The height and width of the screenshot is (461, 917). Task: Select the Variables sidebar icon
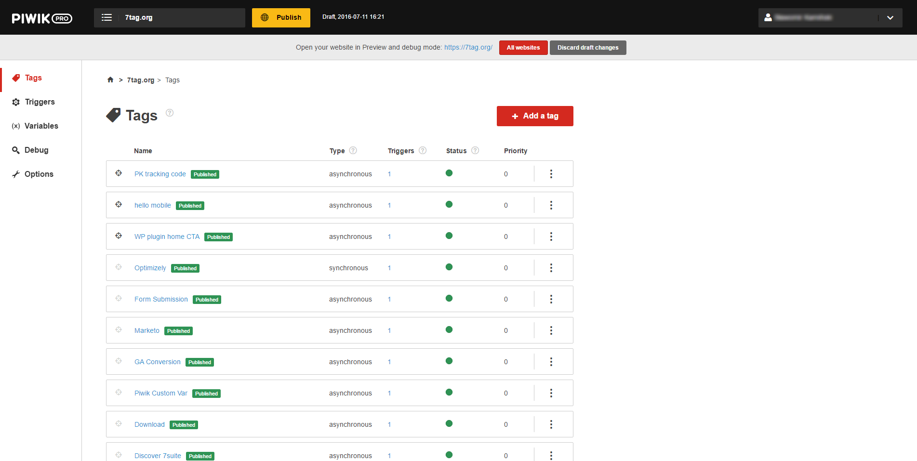click(16, 126)
